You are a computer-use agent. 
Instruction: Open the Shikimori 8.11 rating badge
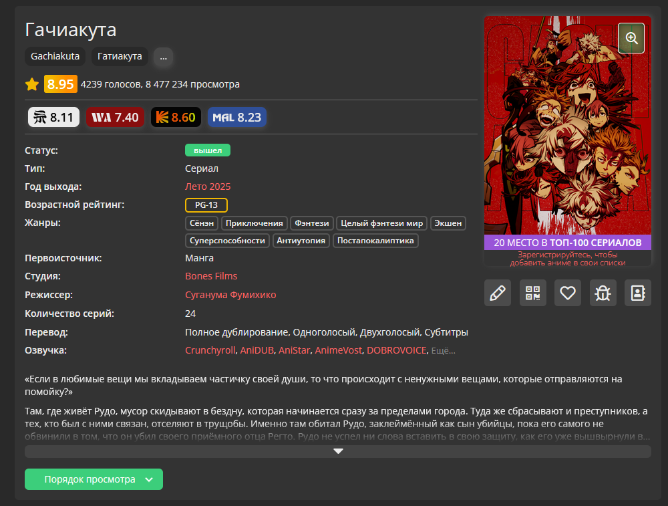tap(54, 118)
